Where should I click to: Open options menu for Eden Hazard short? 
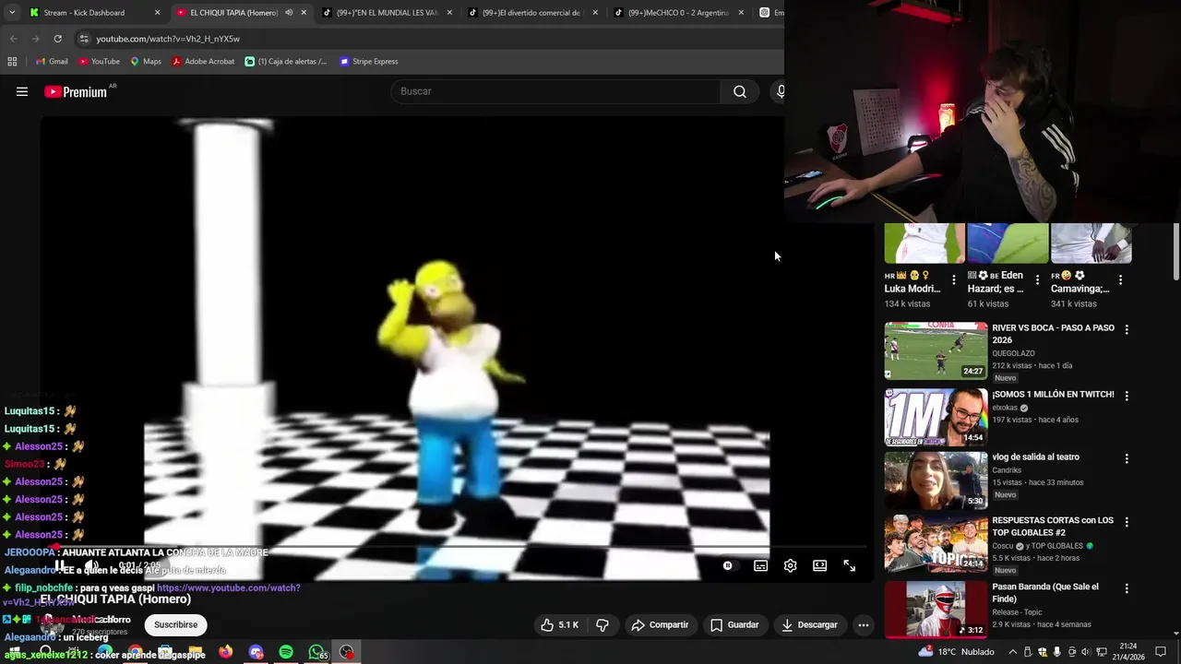tap(1037, 279)
